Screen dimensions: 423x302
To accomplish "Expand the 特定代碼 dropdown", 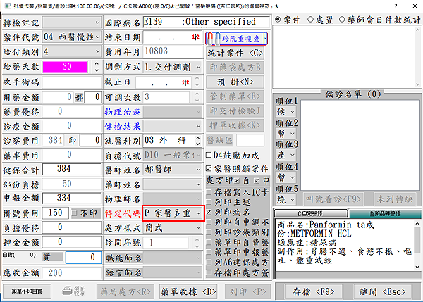I will point(198,213).
